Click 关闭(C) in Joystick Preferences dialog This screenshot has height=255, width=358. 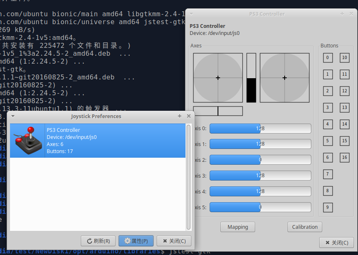click(174, 241)
